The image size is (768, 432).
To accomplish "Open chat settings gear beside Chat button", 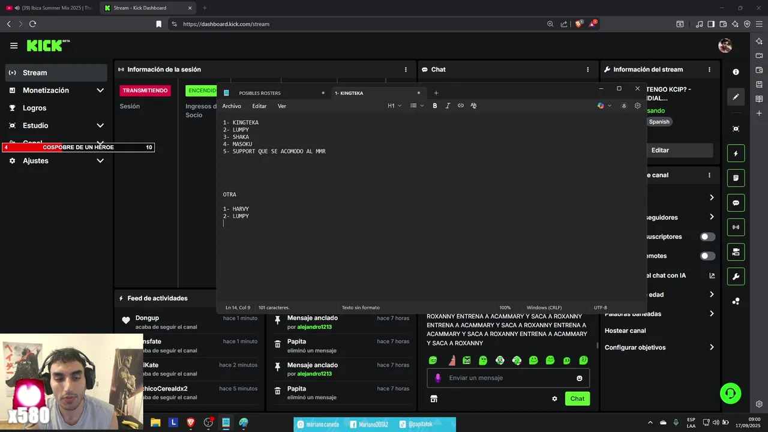I will pos(554,398).
